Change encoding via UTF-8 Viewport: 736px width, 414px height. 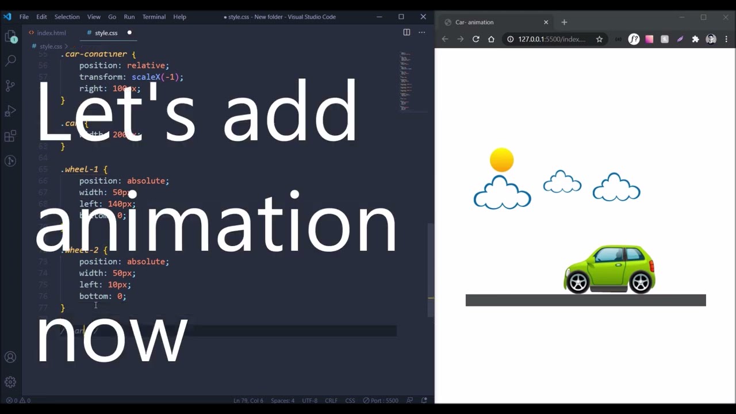(309, 400)
